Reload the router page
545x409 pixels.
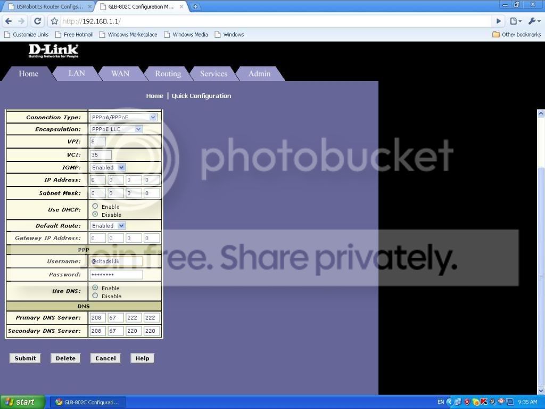click(x=38, y=21)
